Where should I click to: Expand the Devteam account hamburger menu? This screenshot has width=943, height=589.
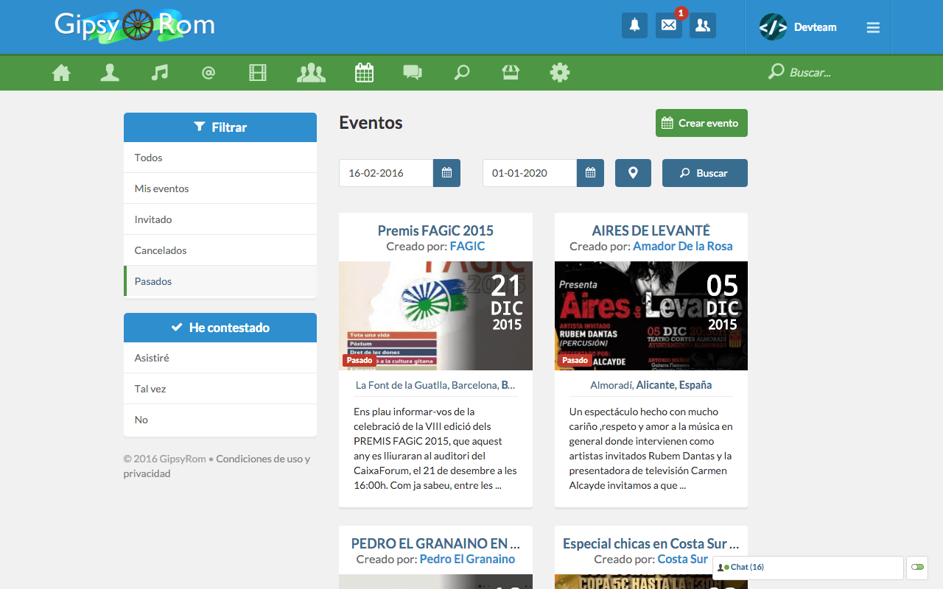click(873, 27)
